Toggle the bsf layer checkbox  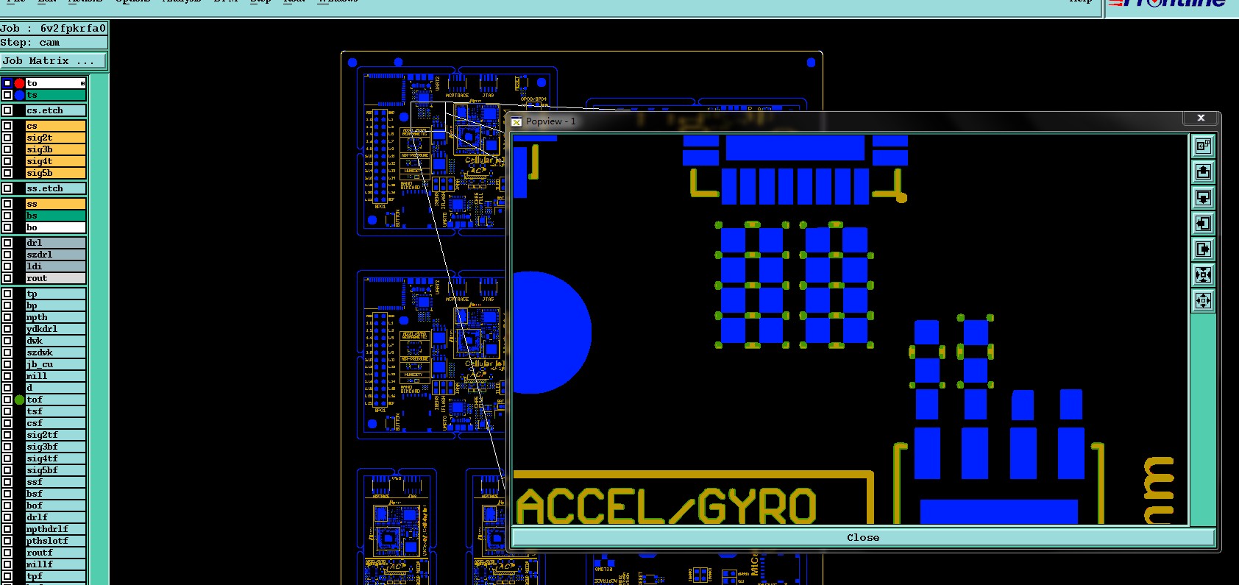click(x=7, y=494)
